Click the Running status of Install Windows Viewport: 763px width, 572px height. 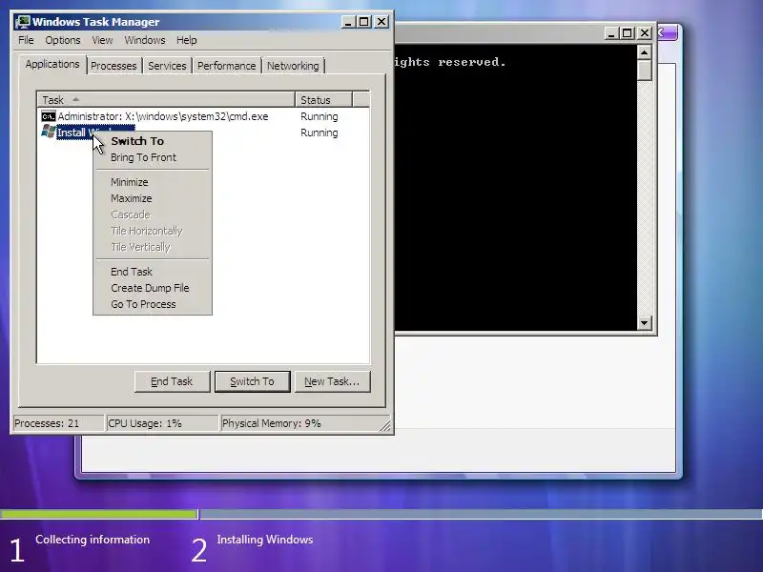320,133
